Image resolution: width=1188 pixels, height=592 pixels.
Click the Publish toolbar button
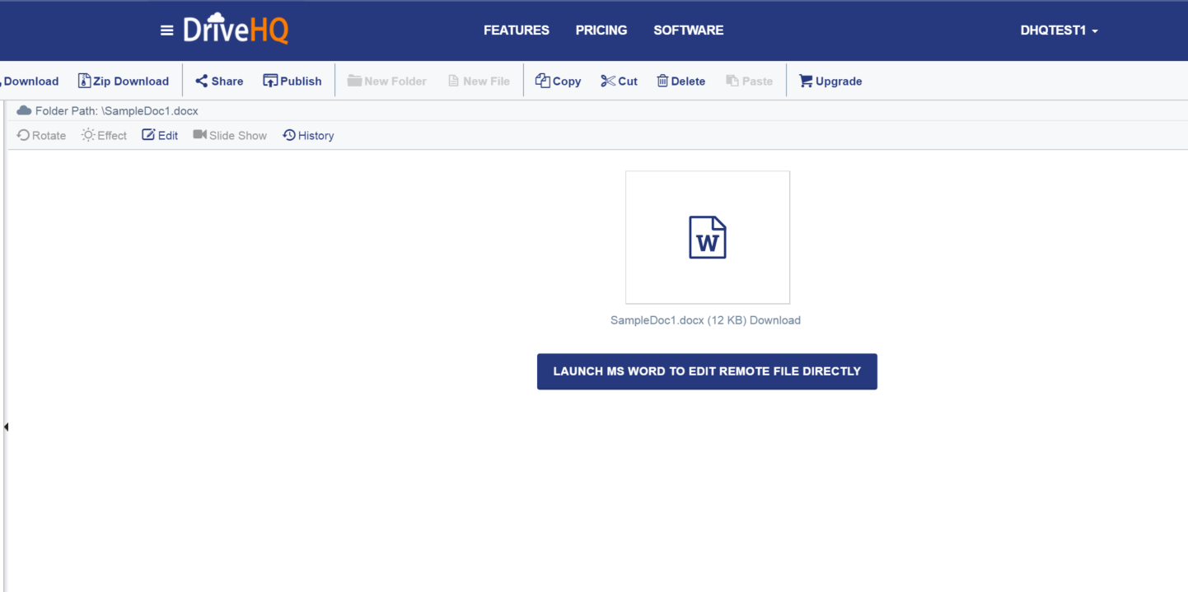[x=270, y=81]
